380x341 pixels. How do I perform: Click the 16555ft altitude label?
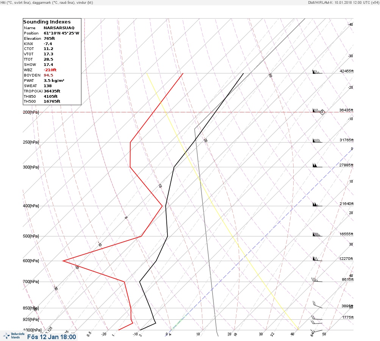point(346,234)
